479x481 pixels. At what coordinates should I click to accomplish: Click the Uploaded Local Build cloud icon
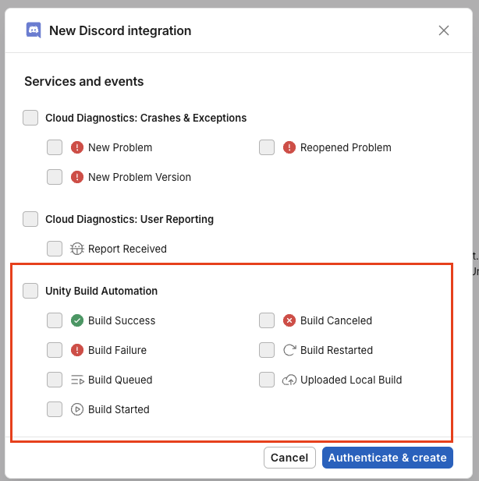[x=289, y=380]
